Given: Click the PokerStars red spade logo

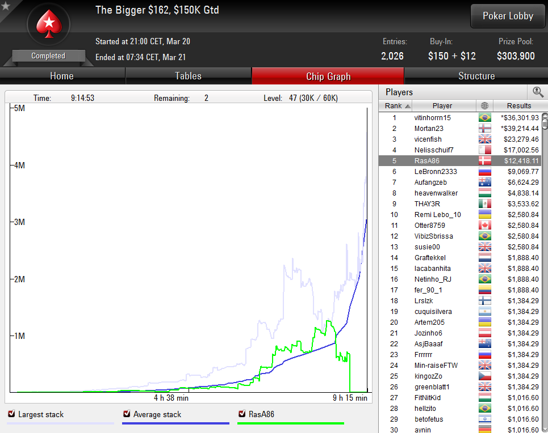Looking at the screenshot, I should coord(49,24).
